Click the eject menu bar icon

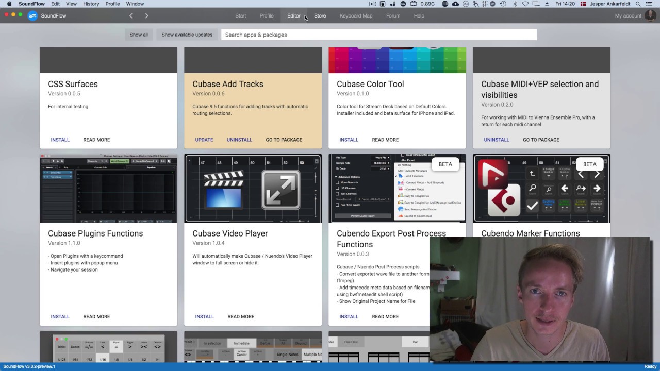548,4
